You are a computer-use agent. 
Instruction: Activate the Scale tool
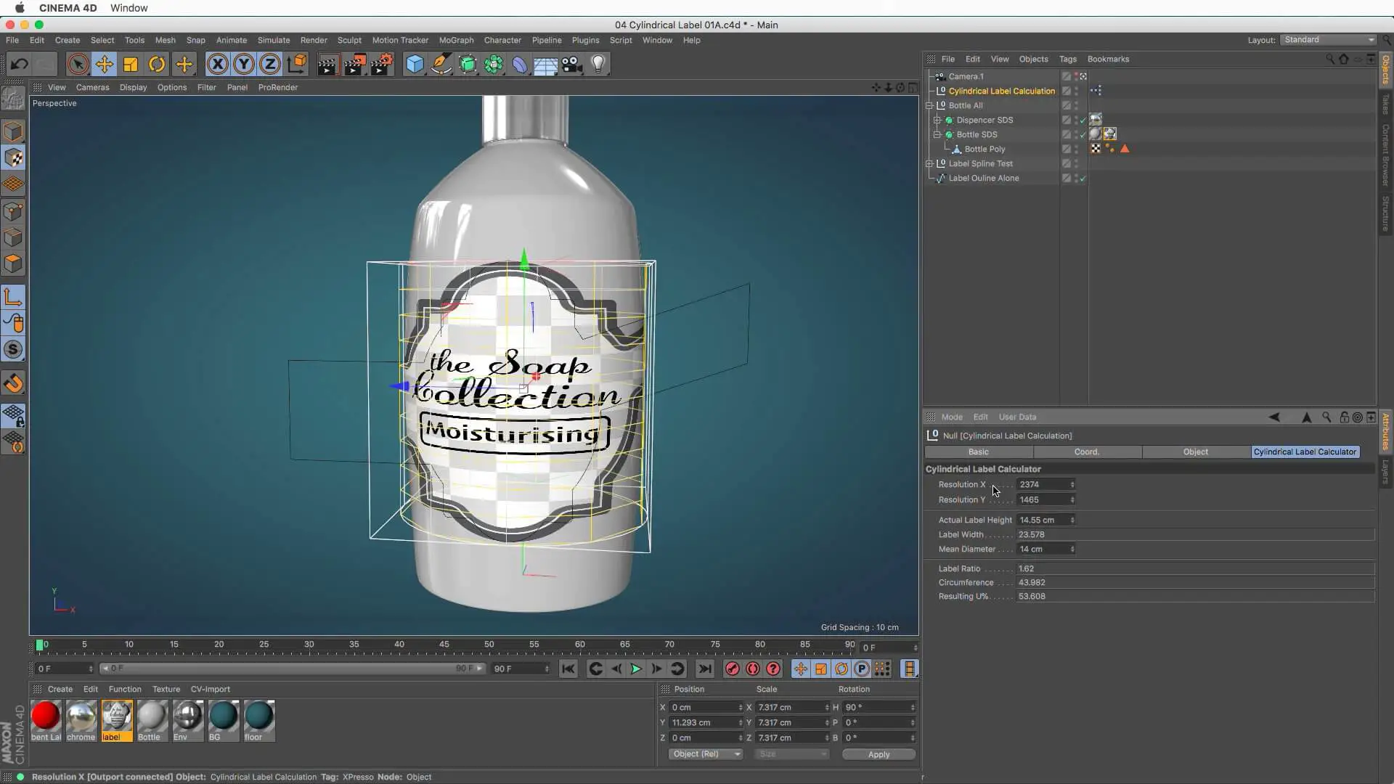[x=131, y=64]
